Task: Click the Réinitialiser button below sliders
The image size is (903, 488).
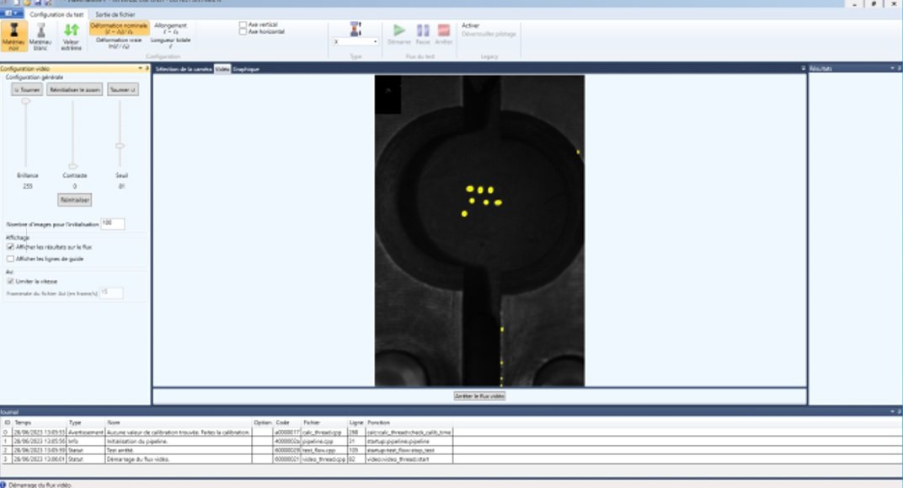Action: [x=75, y=200]
